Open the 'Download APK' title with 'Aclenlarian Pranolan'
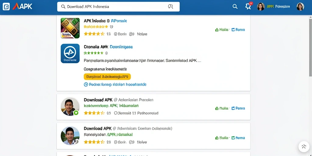 coord(98,100)
